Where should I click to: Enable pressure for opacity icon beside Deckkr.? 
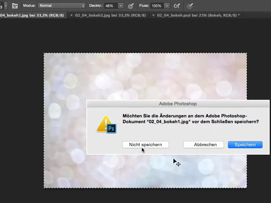131,6
